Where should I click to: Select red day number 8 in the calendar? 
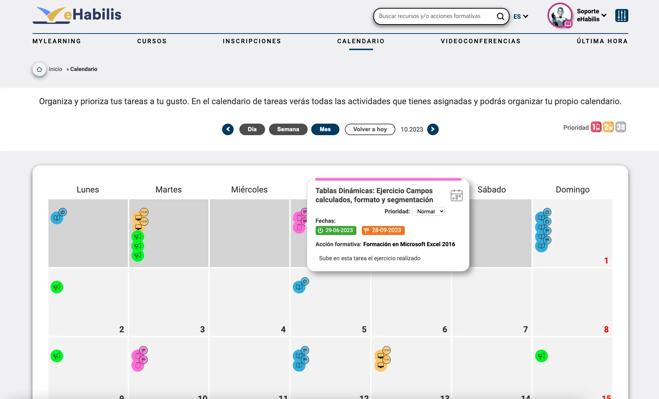point(606,329)
